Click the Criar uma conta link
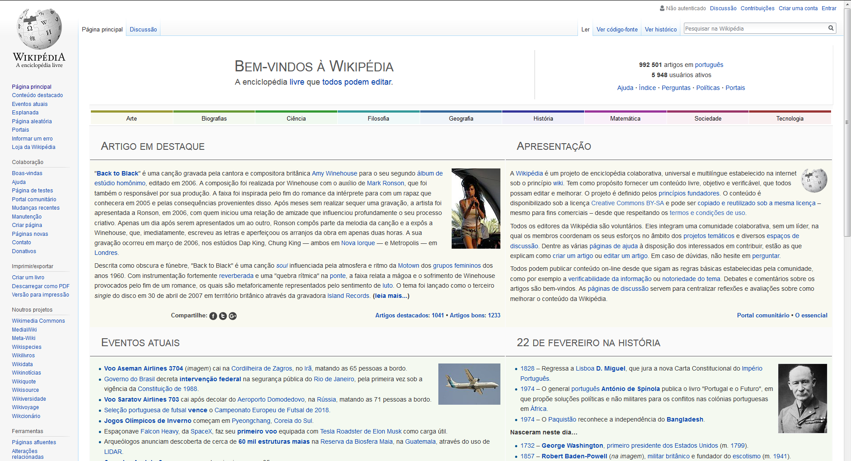The image size is (851, 461). pyautogui.click(x=798, y=8)
